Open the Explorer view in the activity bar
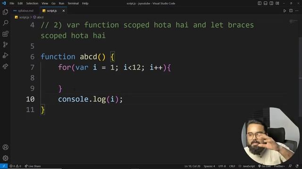Image resolution: width=302 pixels, height=169 pixels. click(x=5, y=12)
